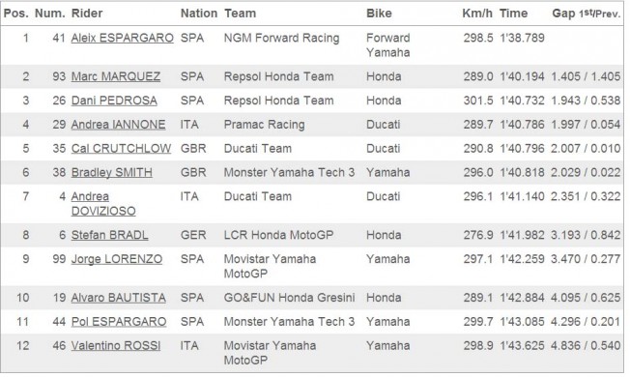Open Marc MARQUEZ rider link
Screen dimensions: 630x377
(116, 76)
